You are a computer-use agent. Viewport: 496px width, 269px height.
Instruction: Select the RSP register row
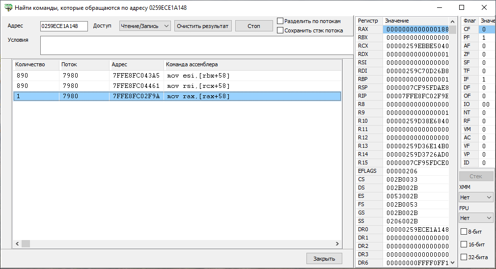click(x=403, y=87)
